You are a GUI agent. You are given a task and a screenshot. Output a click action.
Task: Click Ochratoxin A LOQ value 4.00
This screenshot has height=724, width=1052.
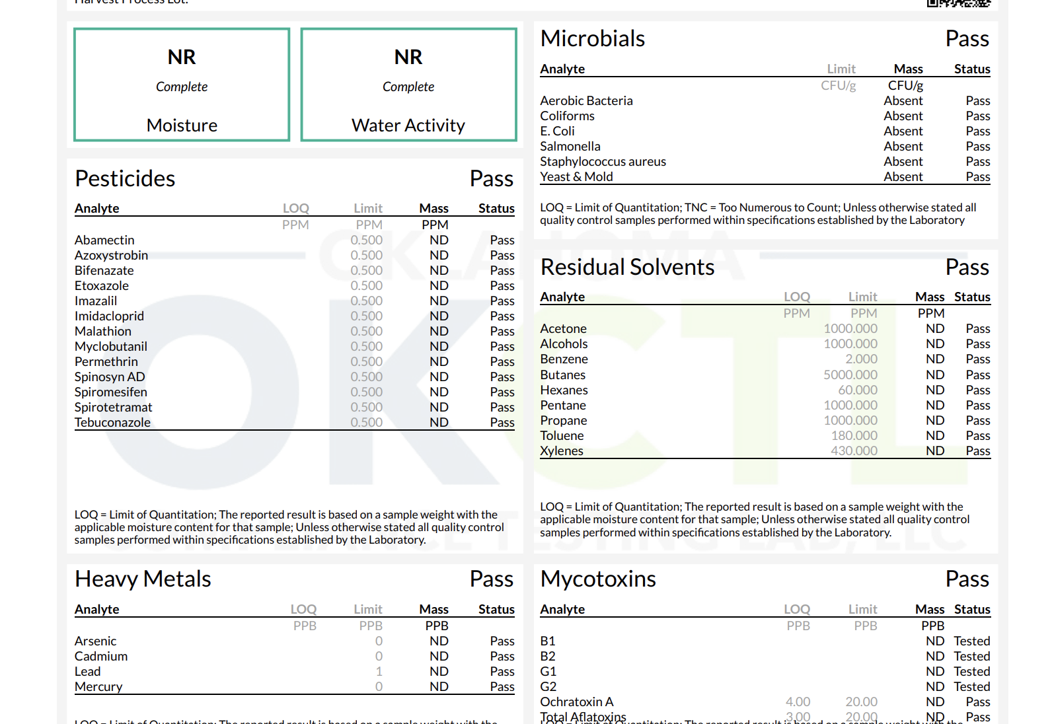click(x=798, y=702)
